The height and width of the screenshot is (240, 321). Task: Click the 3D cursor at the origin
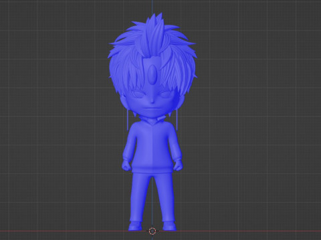pyautogui.click(x=152, y=231)
